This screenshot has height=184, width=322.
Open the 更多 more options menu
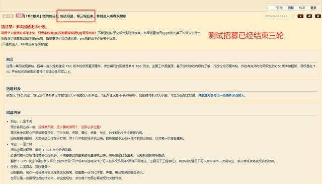pyautogui.click(x=313, y=8)
